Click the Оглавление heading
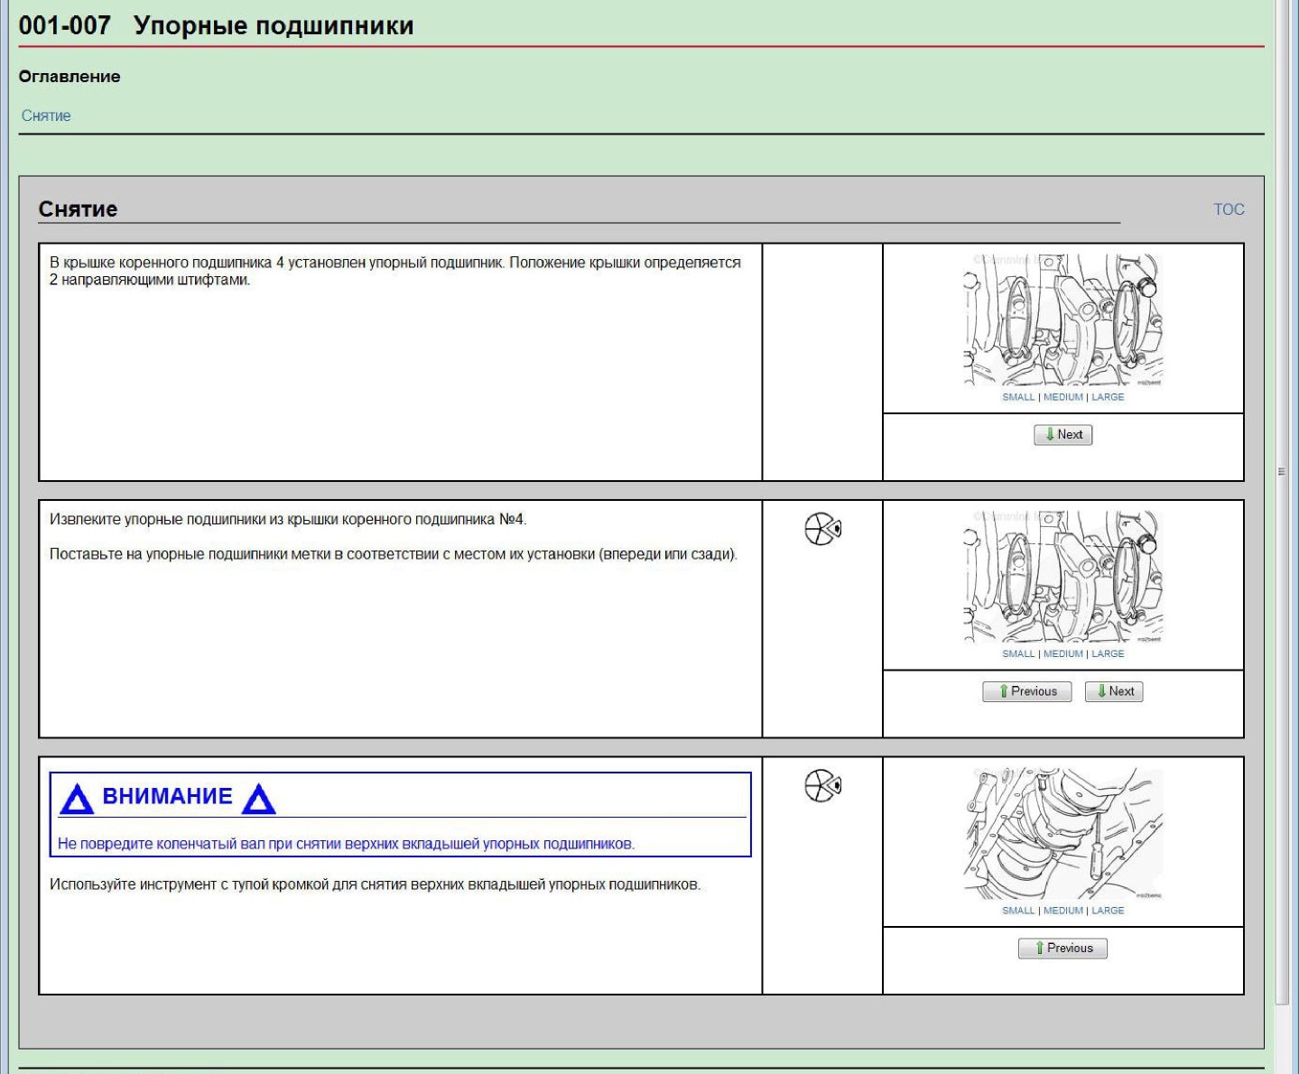Image resolution: width=1299 pixels, height=1074 pixels. pos(70,77)
